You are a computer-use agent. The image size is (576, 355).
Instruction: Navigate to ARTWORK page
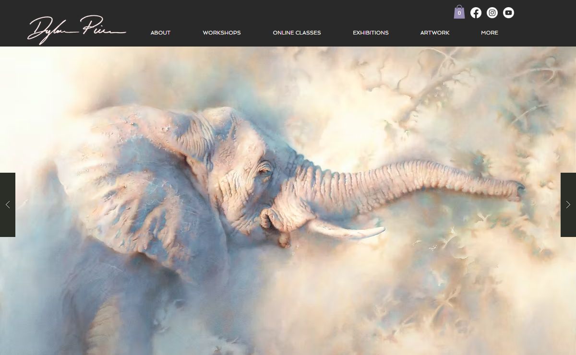click(435, 33)
